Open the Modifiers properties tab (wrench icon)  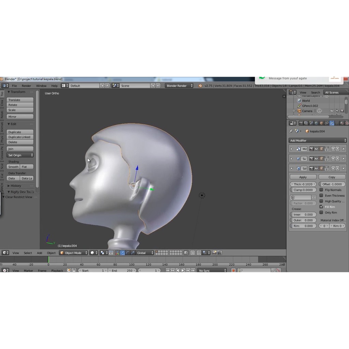click(x=332, y=123)
